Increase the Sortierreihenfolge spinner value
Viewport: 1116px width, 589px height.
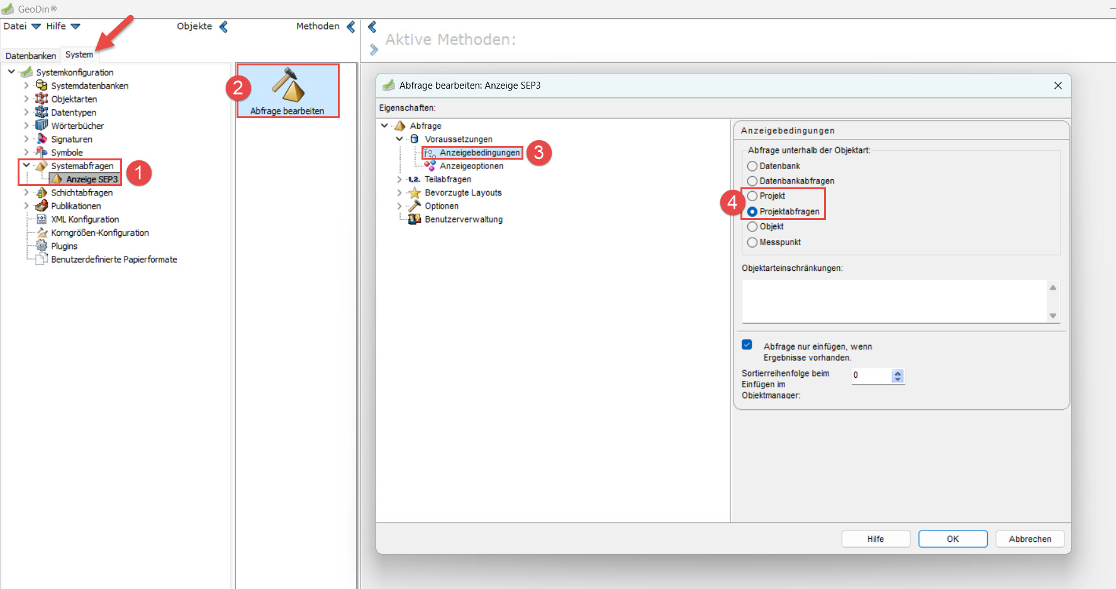pos(898,372)
